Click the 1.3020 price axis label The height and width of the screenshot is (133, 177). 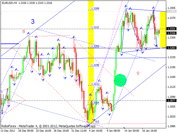click(x=171, y=116)
